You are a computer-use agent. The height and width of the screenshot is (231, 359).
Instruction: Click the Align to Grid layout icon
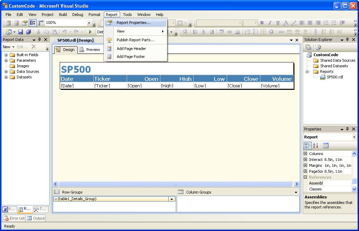pyautogui.click(x=185, y=32)
